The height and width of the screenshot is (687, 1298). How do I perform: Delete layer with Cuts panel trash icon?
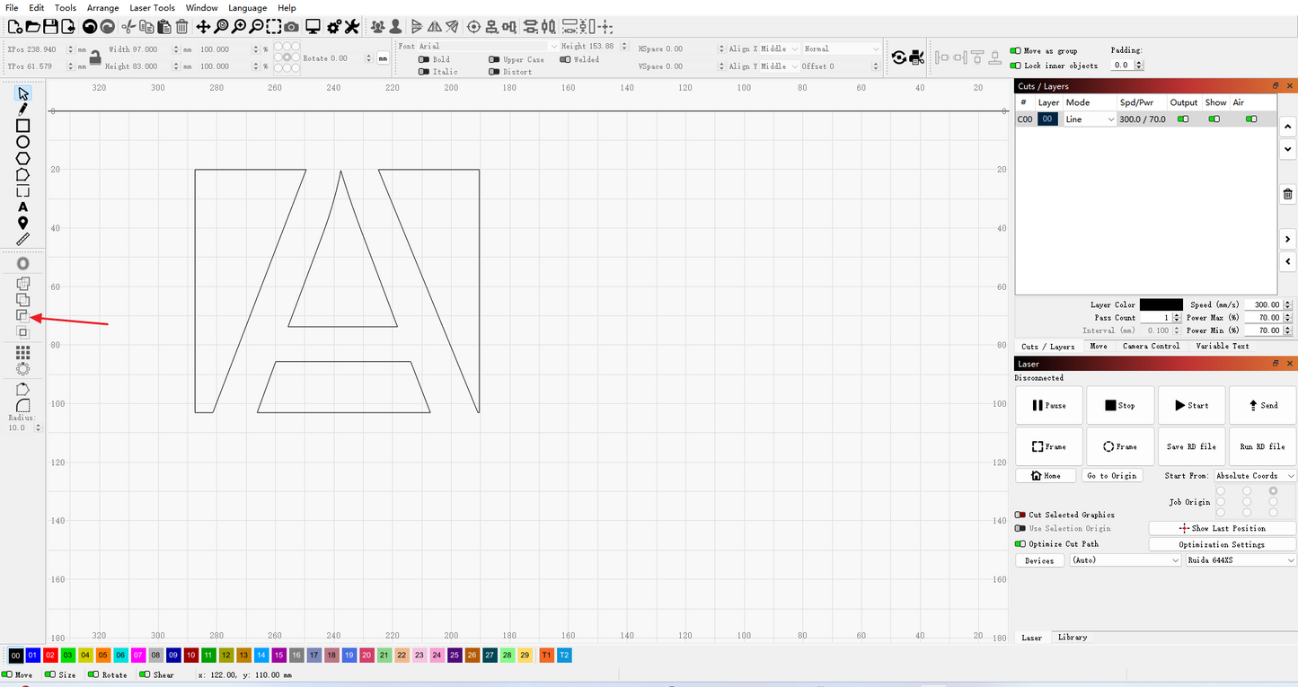1288,194
